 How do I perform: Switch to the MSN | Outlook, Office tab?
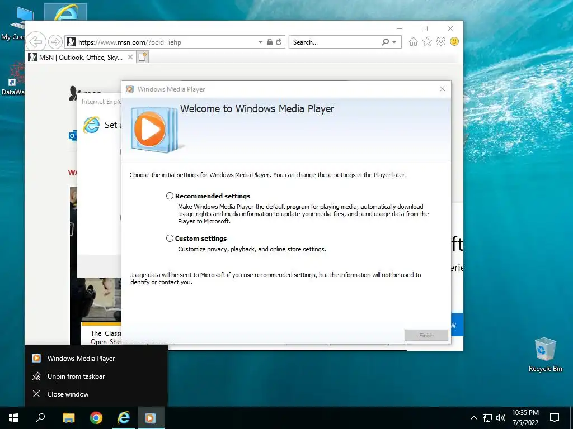(x=81, y=58)
